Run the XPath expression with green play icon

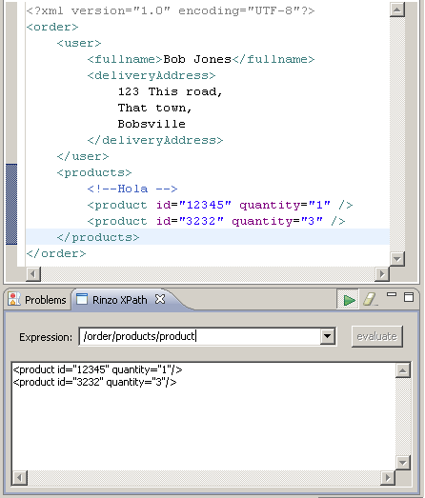tap(349, 300)
